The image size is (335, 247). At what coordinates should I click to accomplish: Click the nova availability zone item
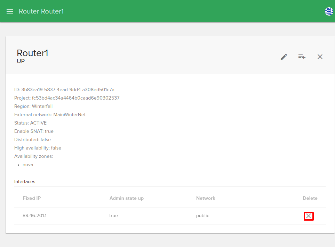click(28, 165)
